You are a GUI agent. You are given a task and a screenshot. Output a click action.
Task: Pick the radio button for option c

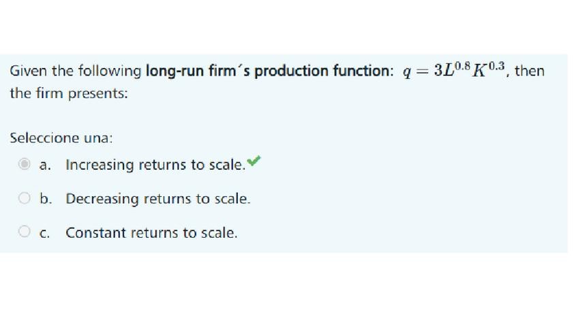coord(25,233)
